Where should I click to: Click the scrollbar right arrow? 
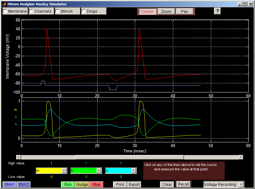click(241, 157)
